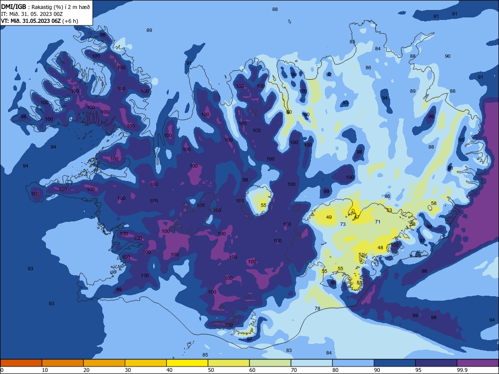Viewport: 499px width, 374px height.
Task: Click the '40' legend tick label
Action: [169, 370]
